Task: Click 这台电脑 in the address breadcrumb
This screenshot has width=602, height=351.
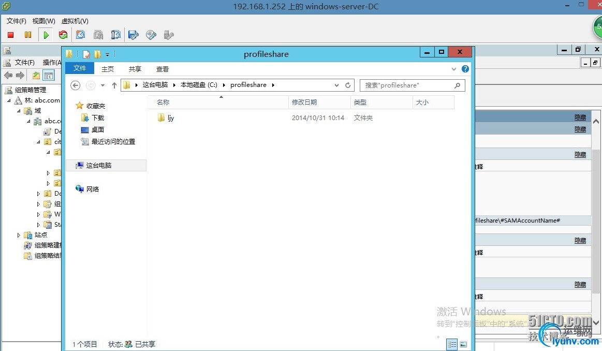Action: 155,85
